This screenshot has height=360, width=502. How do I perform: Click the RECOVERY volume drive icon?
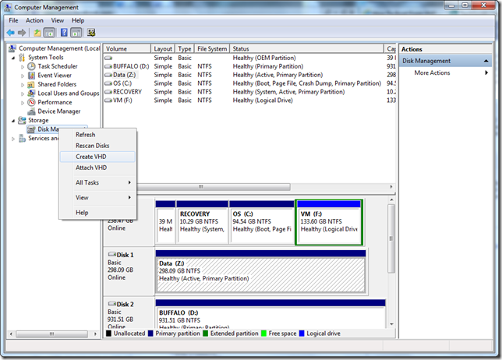coord(108,92)
